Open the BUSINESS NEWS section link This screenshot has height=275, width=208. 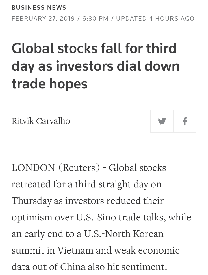pos(39,7)
